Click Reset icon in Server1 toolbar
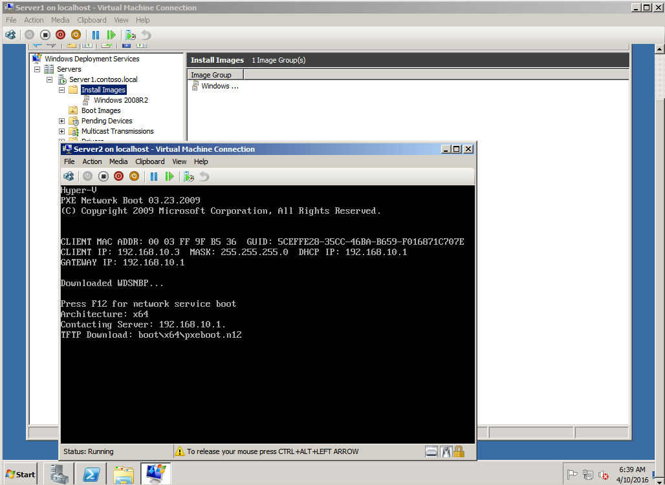Image resolution: width=665 pixels, height=485 pixels. (111, 35)
